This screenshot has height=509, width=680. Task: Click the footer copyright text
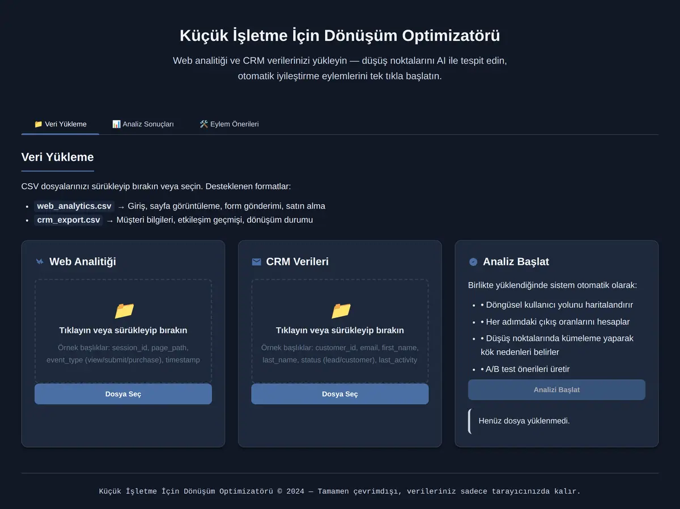[340, 491]
